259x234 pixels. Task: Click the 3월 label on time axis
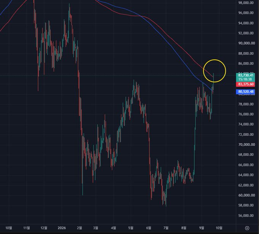(x=96, y=228)
